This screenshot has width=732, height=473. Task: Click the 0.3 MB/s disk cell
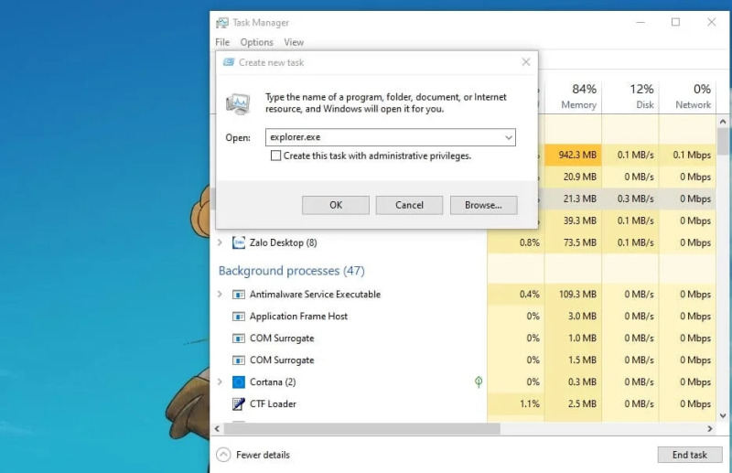click(630, 199)
